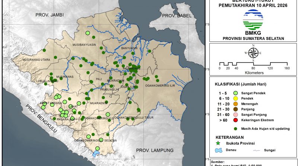
Task: Click the PROVINSI SUMATERA SELATAN title
Action: pyautogui.click(x=253, y=38)
